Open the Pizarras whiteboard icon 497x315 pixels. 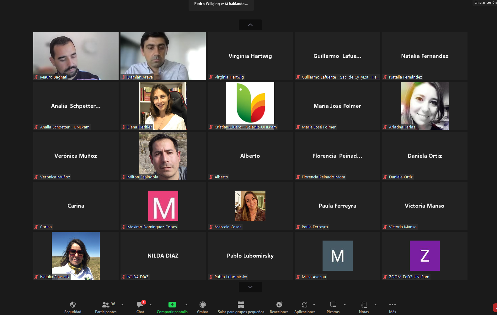pos(333,304)
